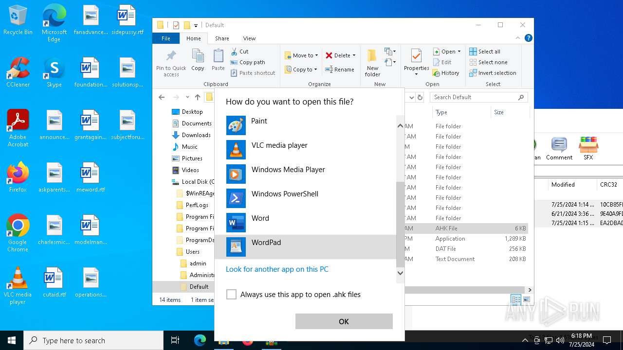The width and height of the screenshot is (623, 350).
Task: Click Copy path in the ribbon
Action: point(248,62)
